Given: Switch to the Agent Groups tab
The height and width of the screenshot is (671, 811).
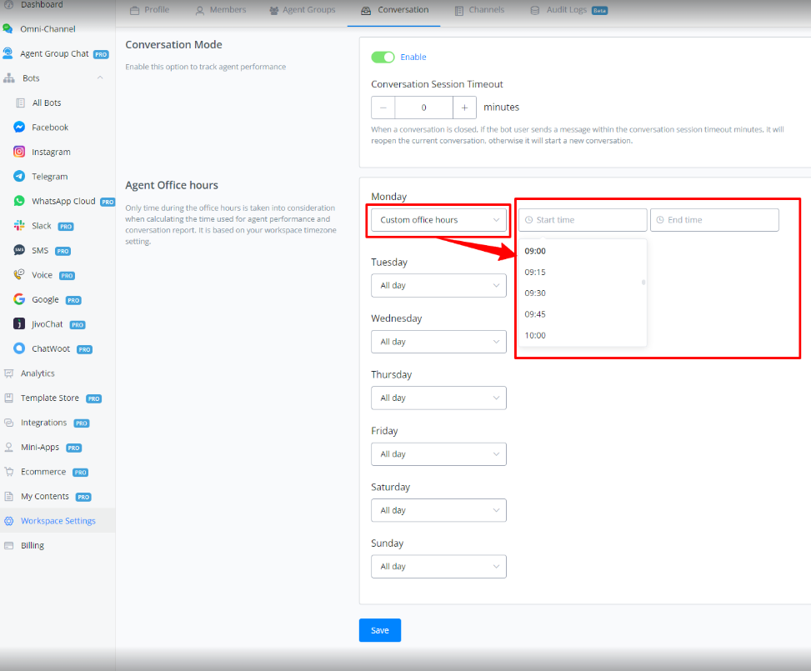Looking at the screenshot, I should tap(303, 10).
